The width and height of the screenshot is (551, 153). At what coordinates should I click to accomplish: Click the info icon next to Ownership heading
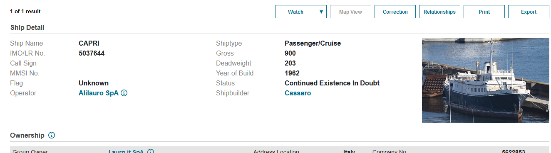pyautogui.click(x=52, y=135)
